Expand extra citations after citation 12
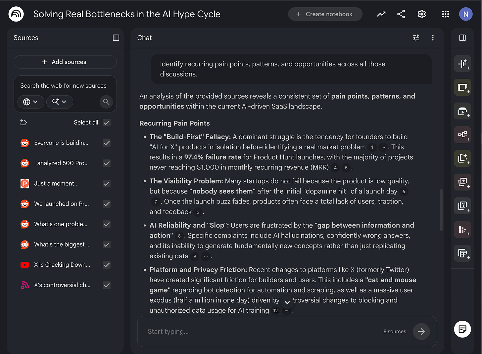 click(286, 311)
